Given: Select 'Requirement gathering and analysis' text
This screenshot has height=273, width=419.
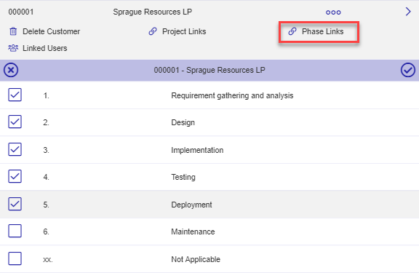Looking at the screenshot, I should tap(232, 95).
